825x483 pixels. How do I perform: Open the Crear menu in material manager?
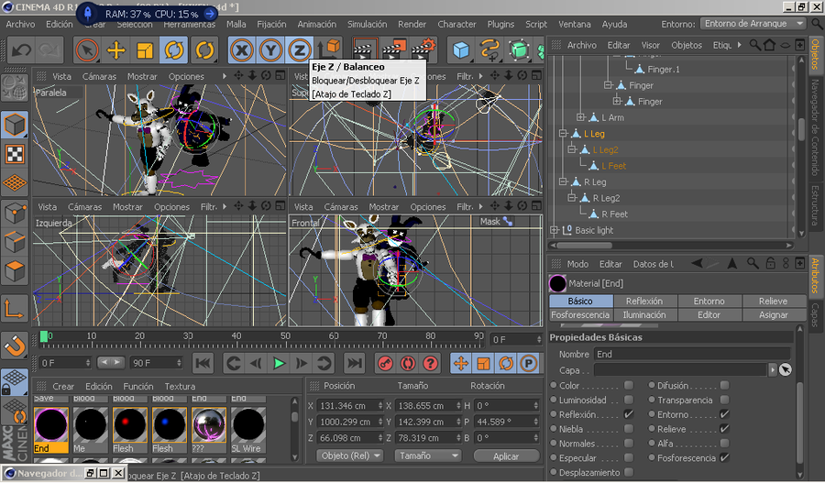[x=63, y=386]
